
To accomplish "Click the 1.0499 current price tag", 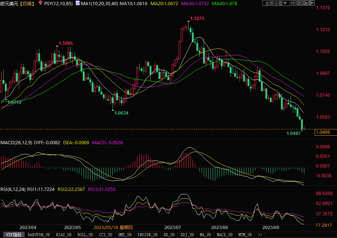I will pos(322,132).
